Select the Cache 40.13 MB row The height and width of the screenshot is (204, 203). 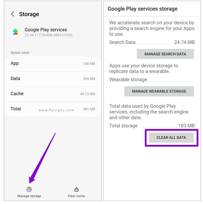[53, 94]
